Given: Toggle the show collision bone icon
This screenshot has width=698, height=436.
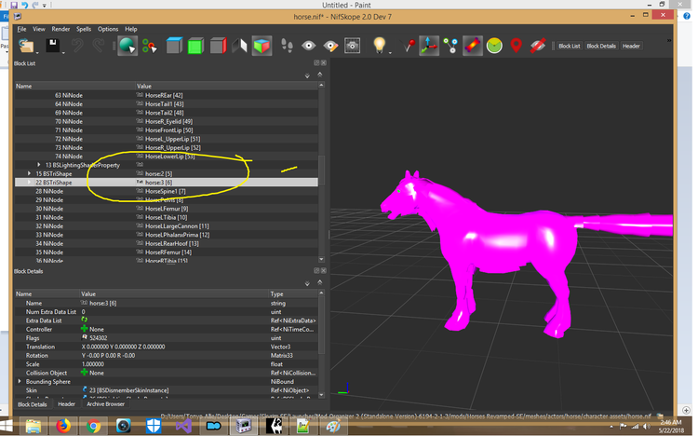Looking at the screenshot, I should click(472, 46).
